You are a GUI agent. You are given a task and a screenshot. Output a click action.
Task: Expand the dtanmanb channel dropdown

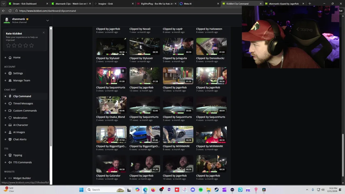(47, 20)
